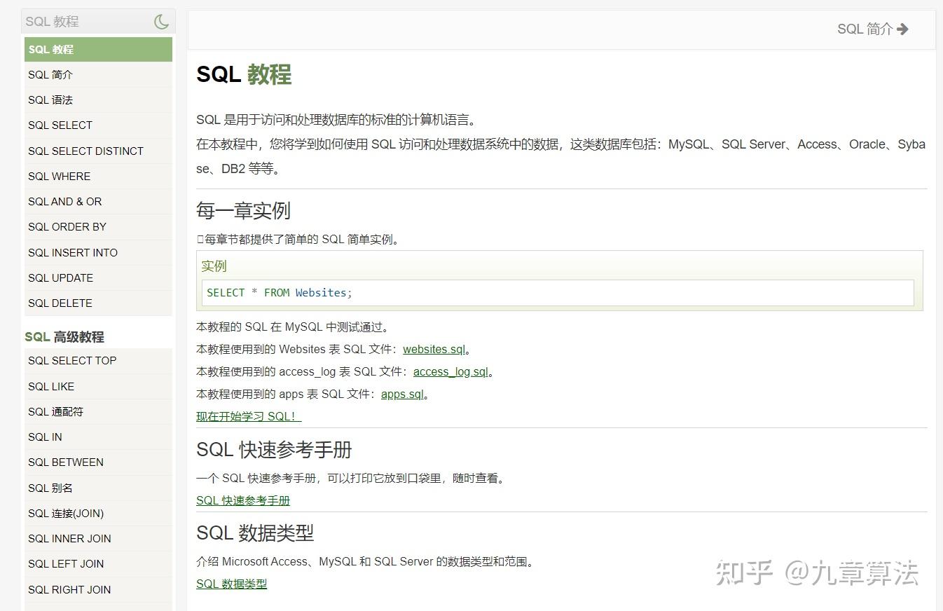Click 现在开始学习 SQL! link
This screenshot has width=943, height=611.
click(248, 416)
